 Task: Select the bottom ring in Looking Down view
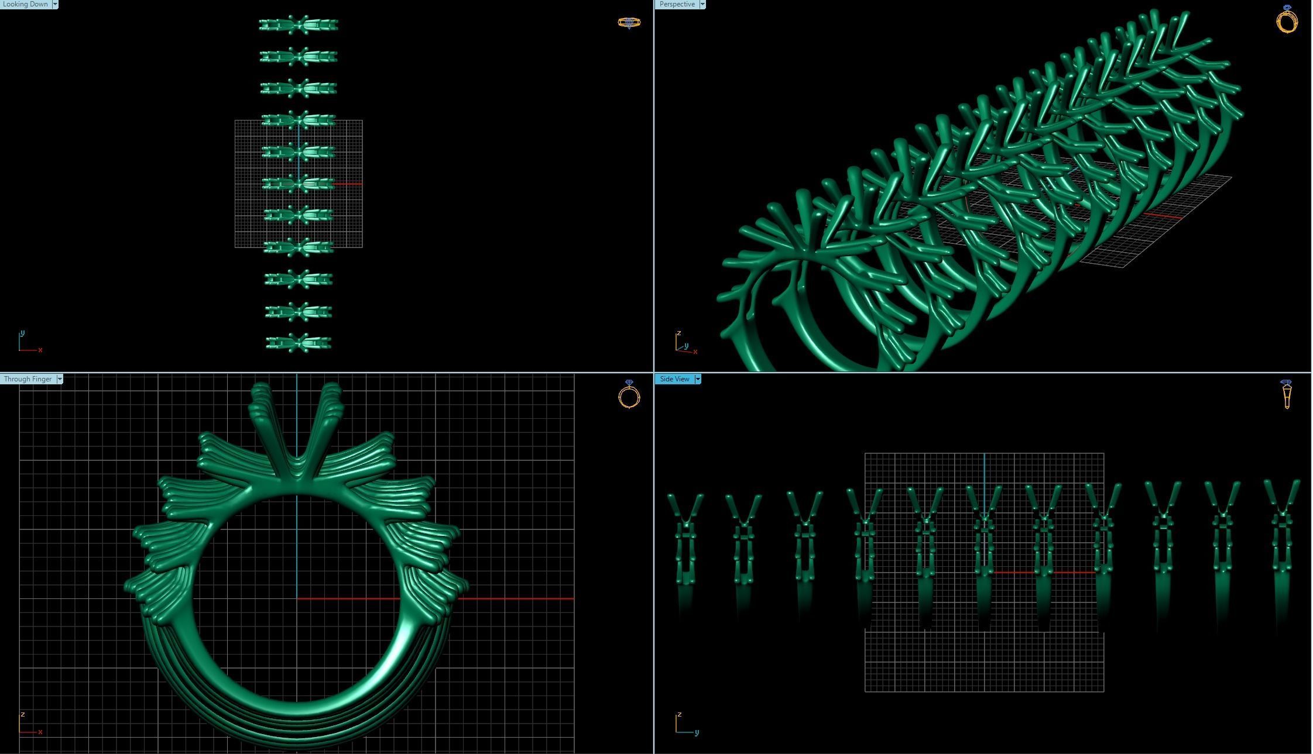coord(299,343)
